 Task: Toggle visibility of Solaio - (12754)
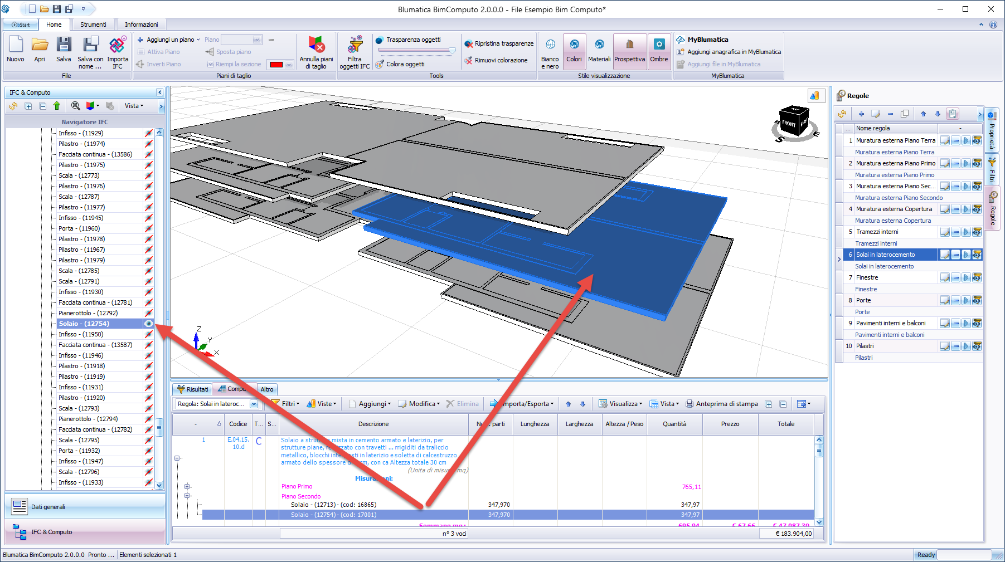click(149, 324)
